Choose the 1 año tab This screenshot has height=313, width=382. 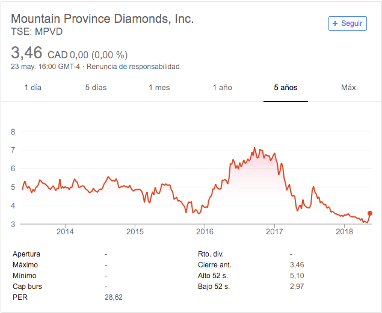click(x=223, y=88)
